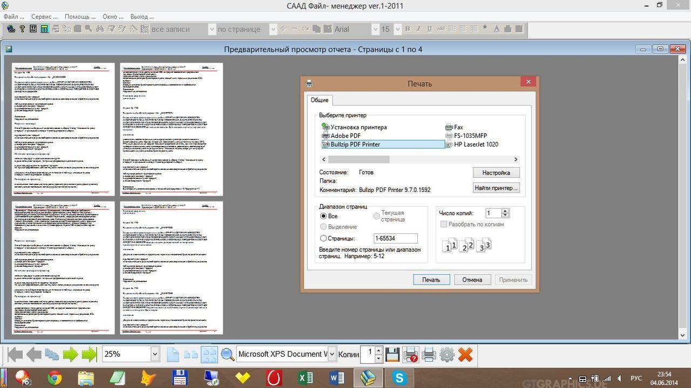Open Microsoft XPS Document printer dropdown
This screenshot has width=691, height=388.
click(x=332, y=354)
